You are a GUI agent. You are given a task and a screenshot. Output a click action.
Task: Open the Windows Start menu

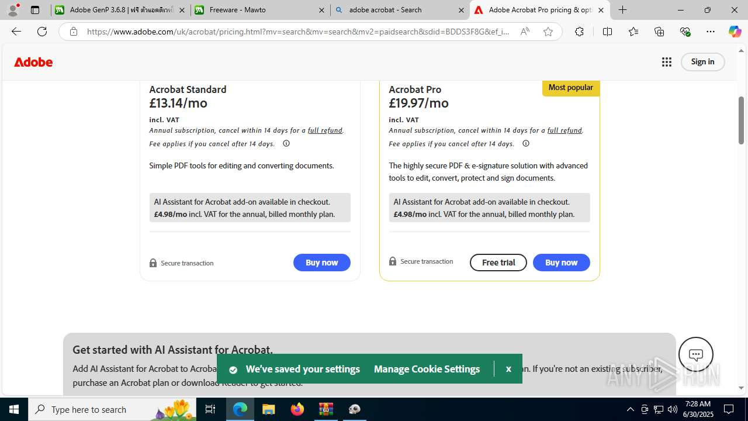14,409
